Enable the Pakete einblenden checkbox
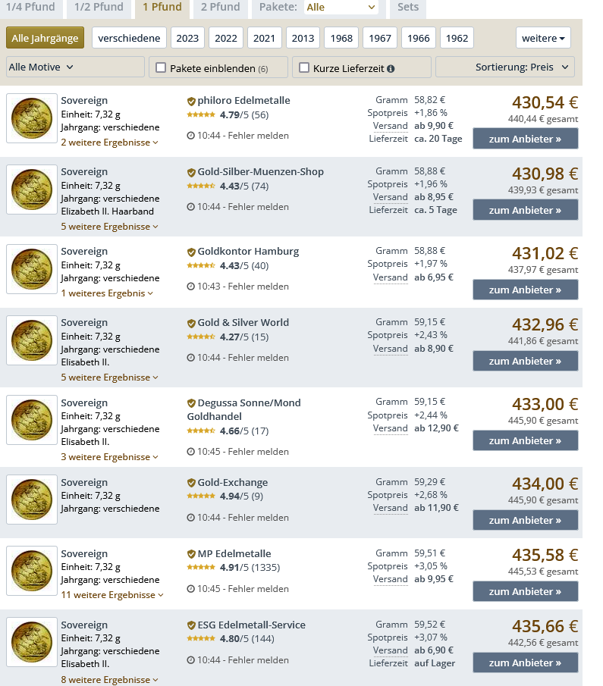 point(161,67)
